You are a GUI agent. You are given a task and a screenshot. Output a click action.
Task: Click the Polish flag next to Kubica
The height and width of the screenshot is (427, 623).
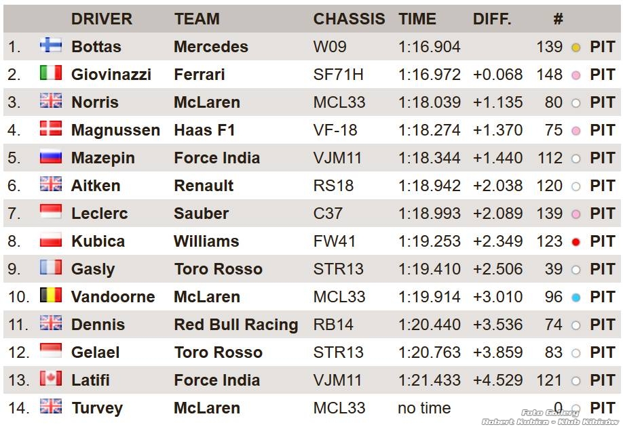(x=51, y=240)
